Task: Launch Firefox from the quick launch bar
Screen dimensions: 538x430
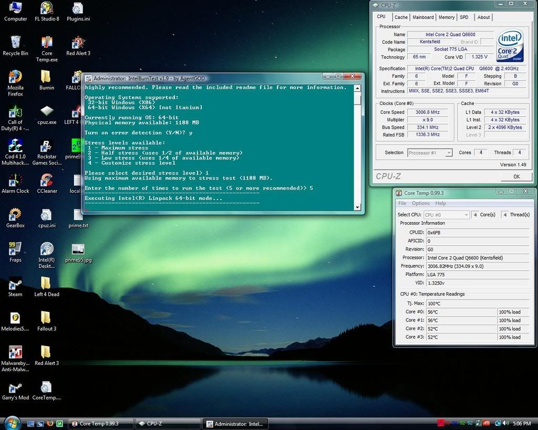Action: pos(50,424)
